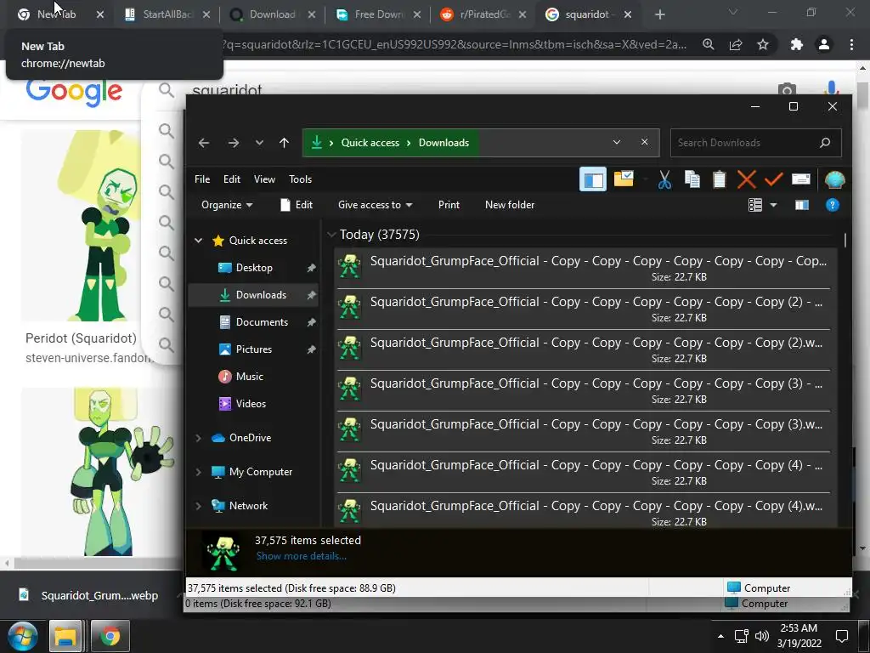This screenshot has height=653, width=870.
Task: Select Desktop in navigation pane
Action: pos(253,268)
